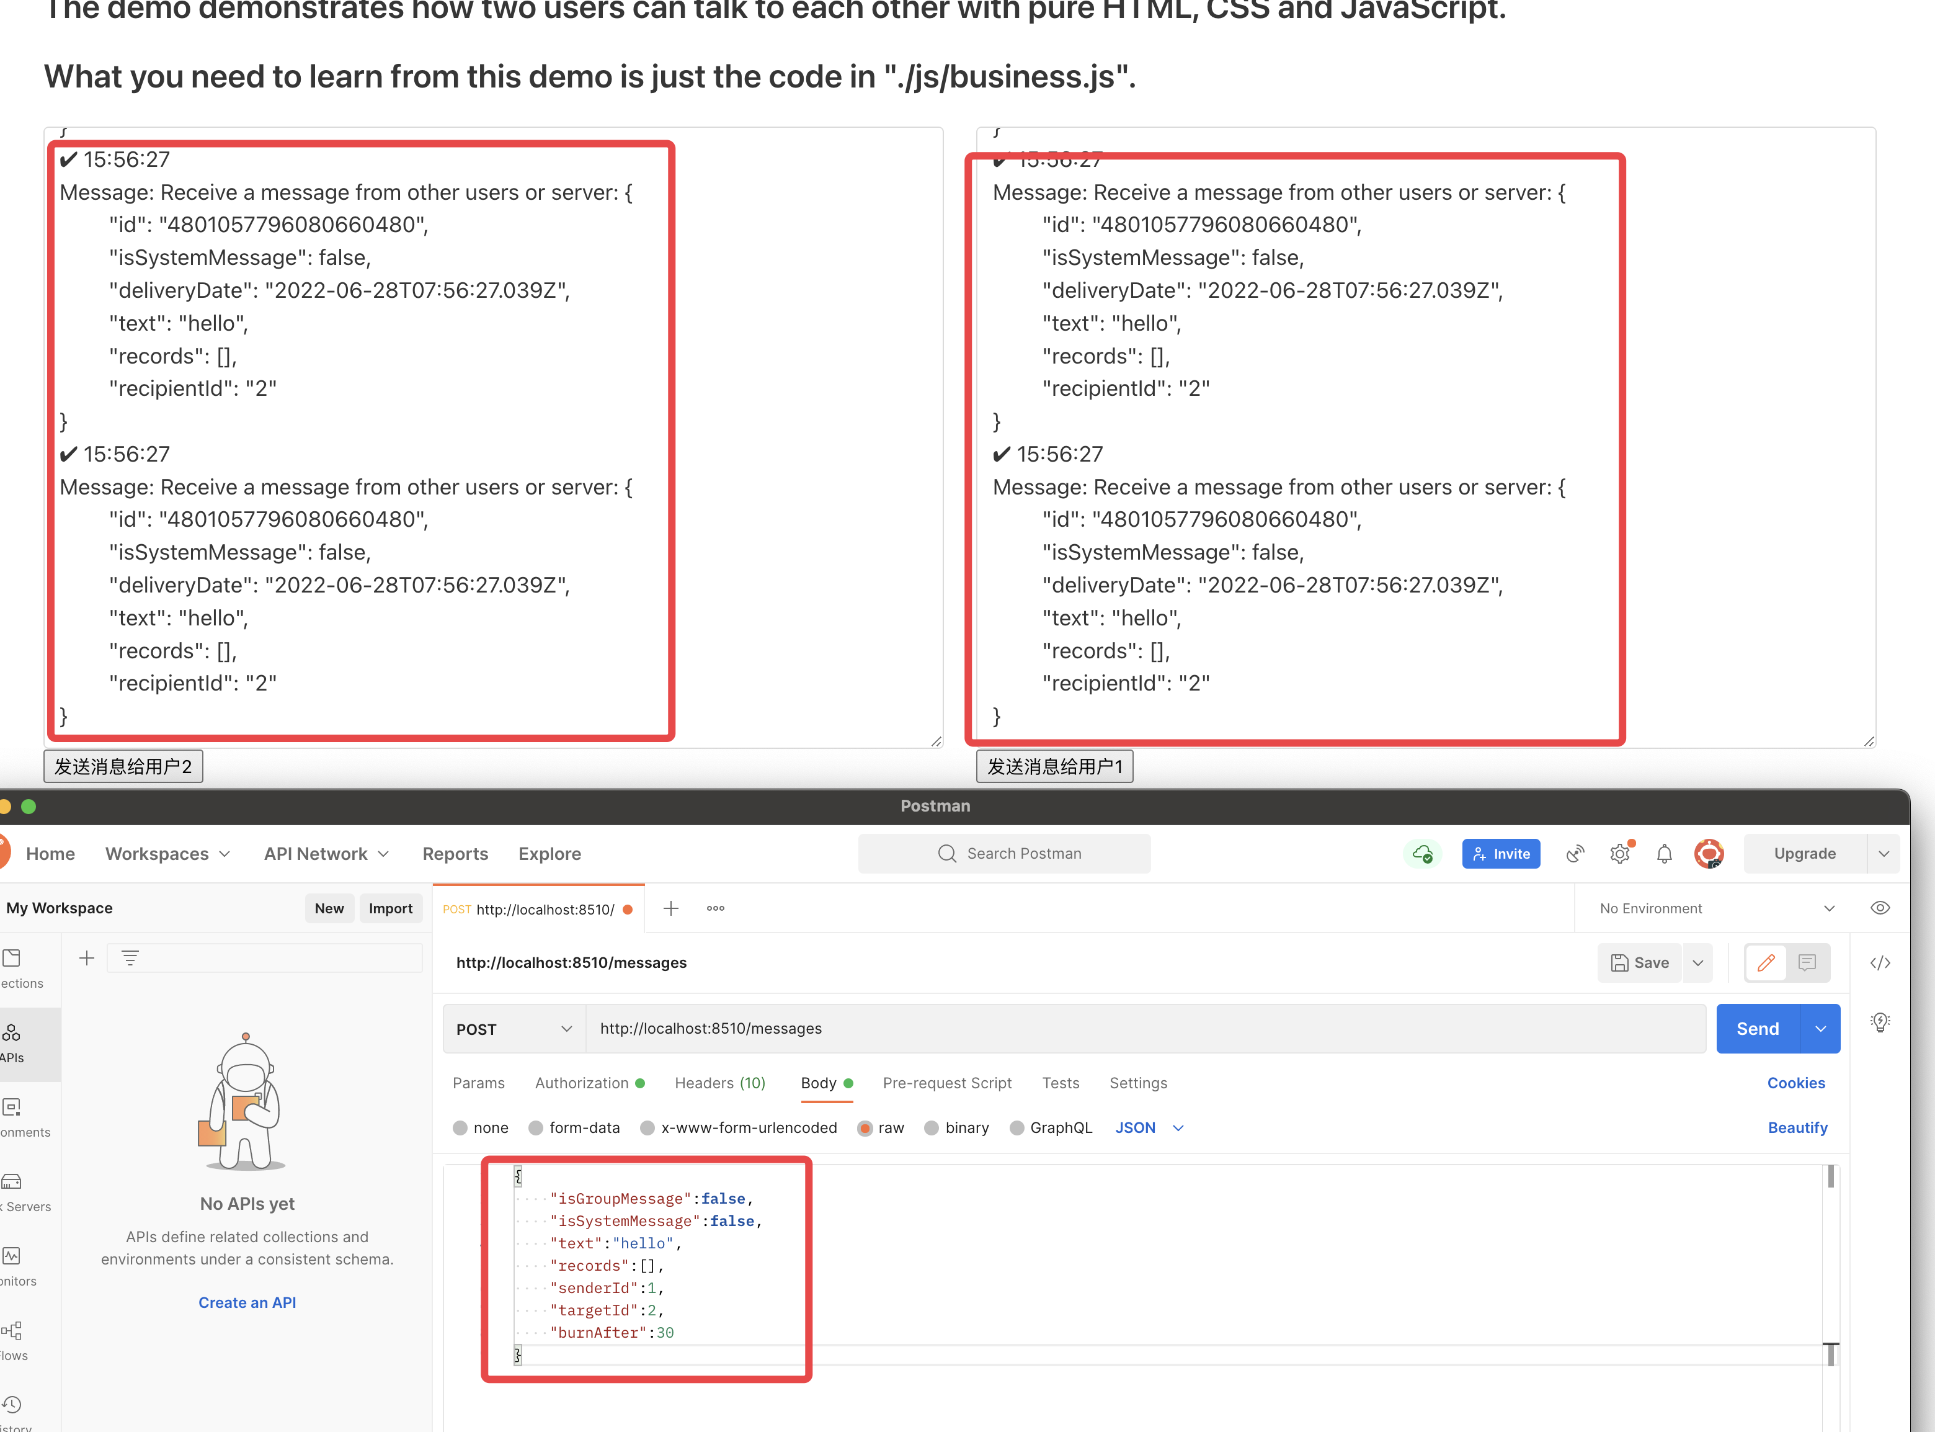
Task: Switch to the Tests tab
Action: click(x=1061, y=1083)
